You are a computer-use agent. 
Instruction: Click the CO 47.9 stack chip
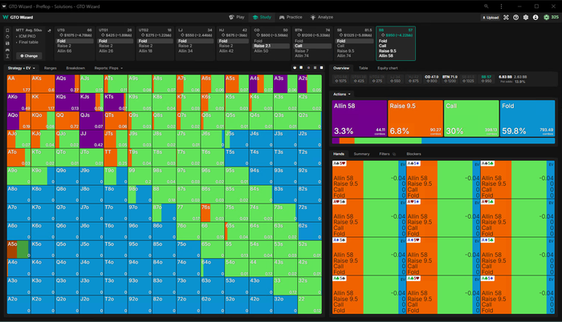point(432,78)
